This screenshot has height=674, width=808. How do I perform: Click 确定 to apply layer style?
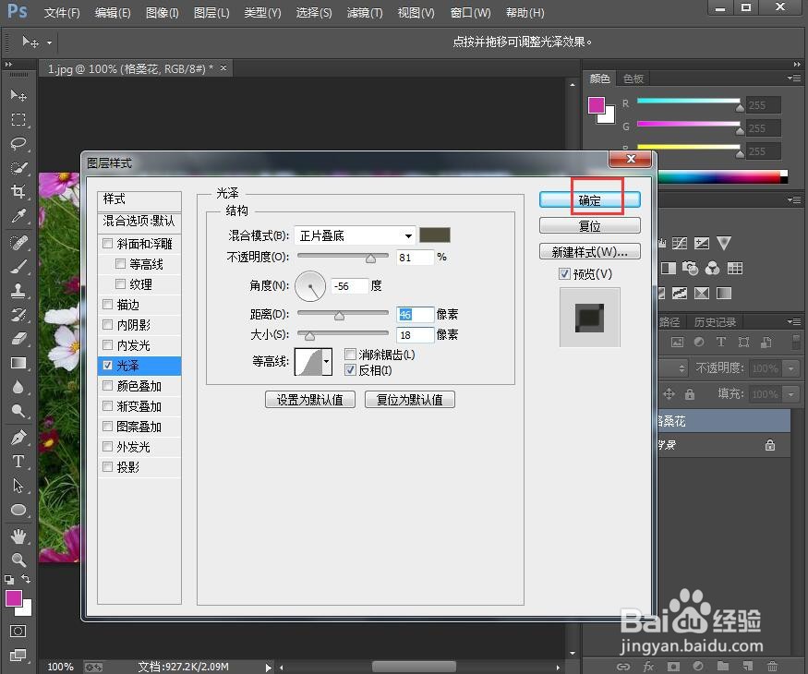[x=589, y=200]
